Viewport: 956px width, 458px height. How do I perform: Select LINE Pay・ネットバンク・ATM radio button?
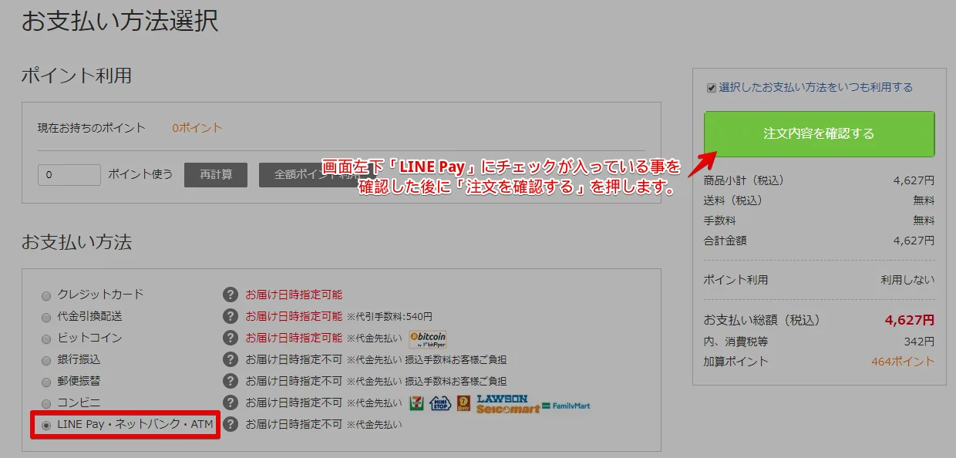pos(46,425)
